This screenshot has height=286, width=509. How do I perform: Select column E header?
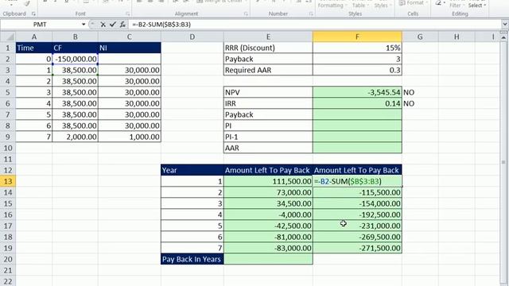(268, 37)
